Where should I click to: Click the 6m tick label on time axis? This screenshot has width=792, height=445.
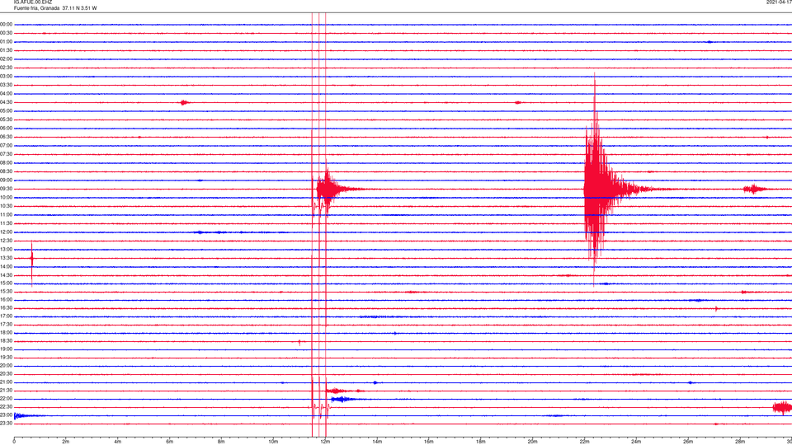click(x=169, y=442)
